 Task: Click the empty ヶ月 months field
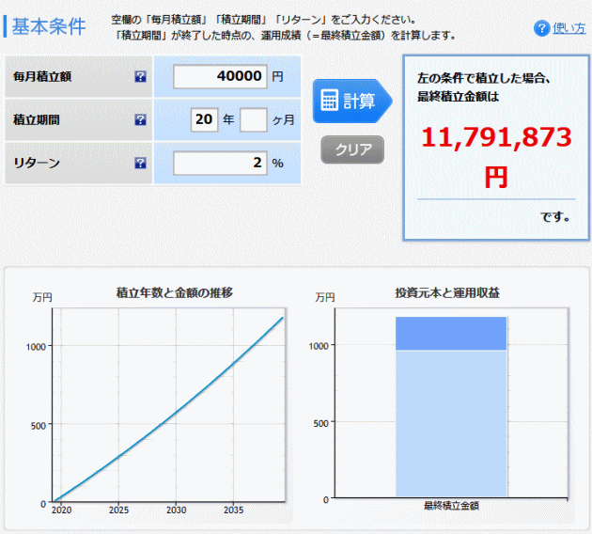pyautogui.click(x=254, y=120)
